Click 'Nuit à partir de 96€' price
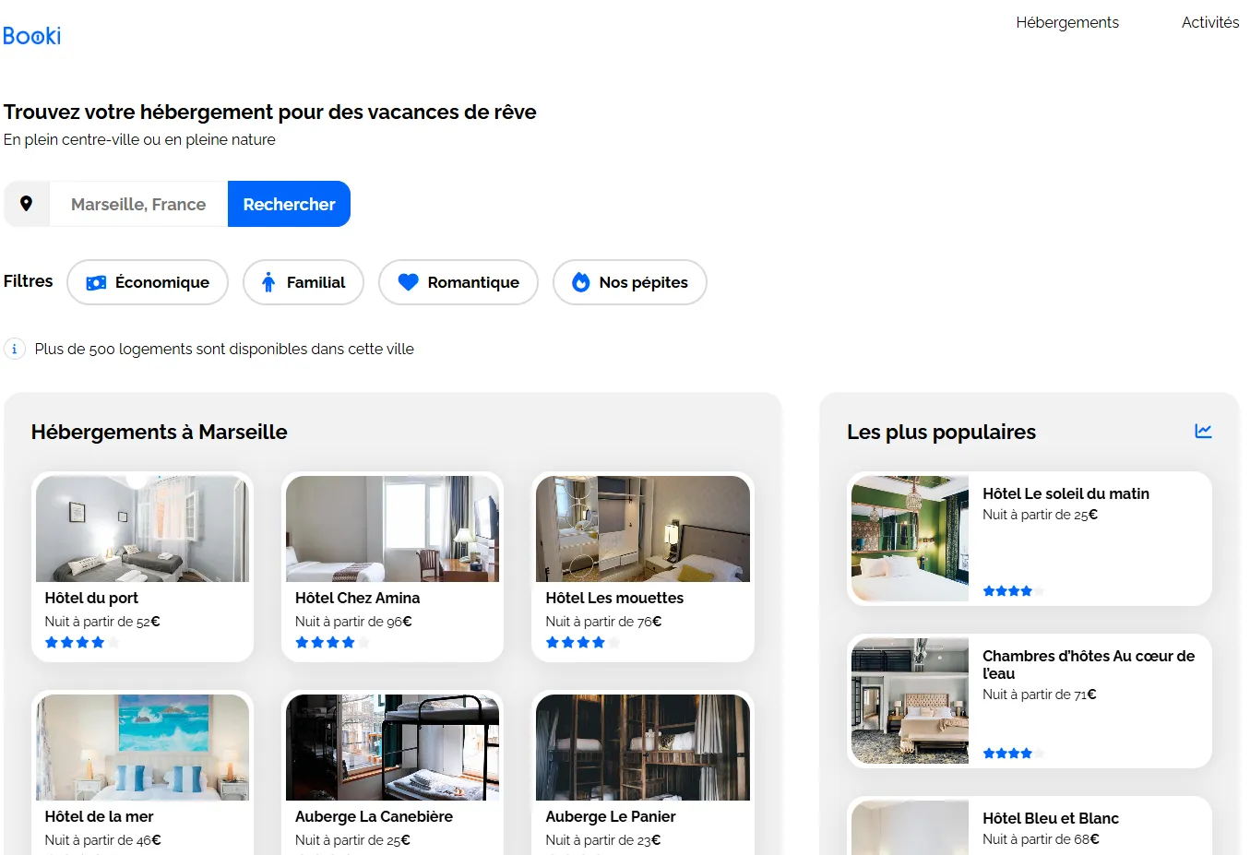The height and width of the screenshot is (855, 1250). coord(353,622)
